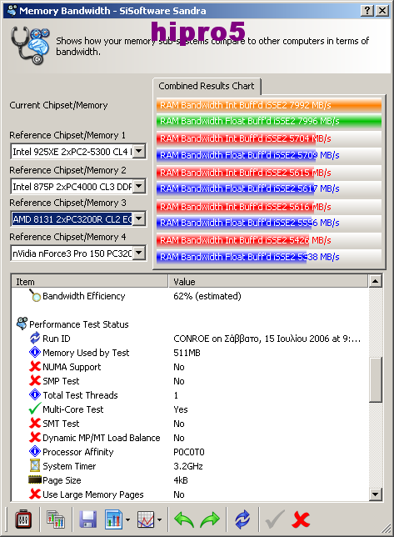Click the Total Test Threads info icon
The image size is (394, 537).
[35, 394]
